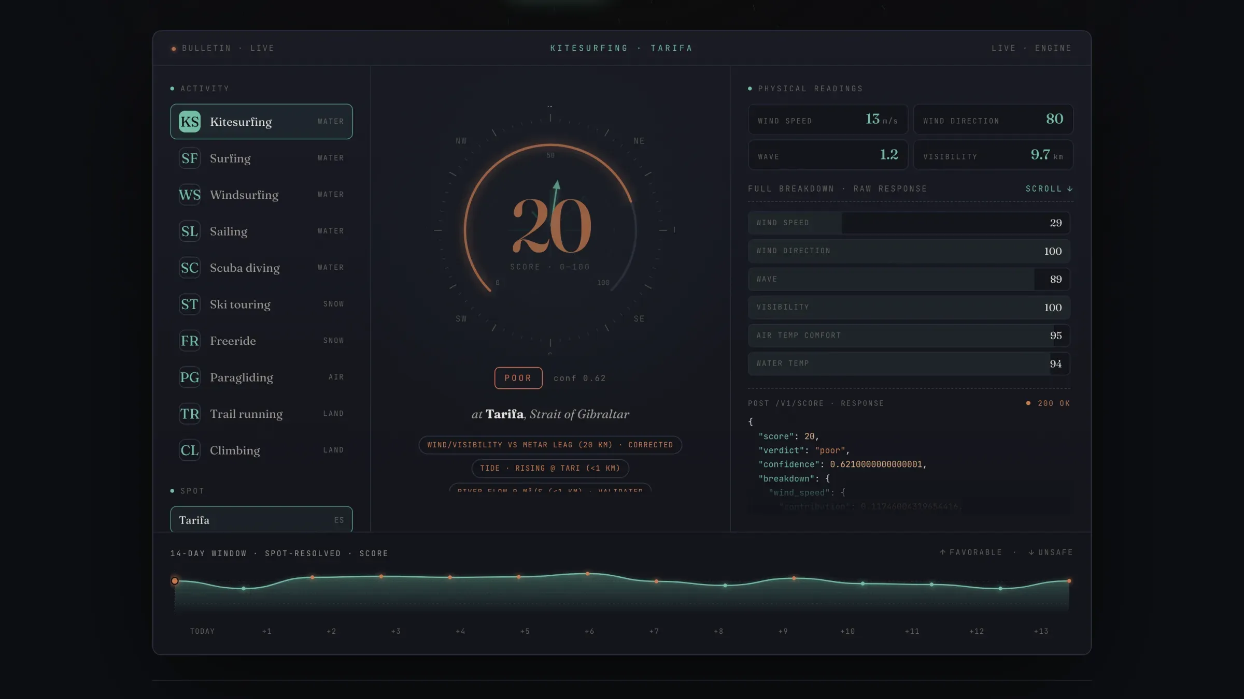
Task: Click the Water Temp breakdown row
Action: coord(909,363)
